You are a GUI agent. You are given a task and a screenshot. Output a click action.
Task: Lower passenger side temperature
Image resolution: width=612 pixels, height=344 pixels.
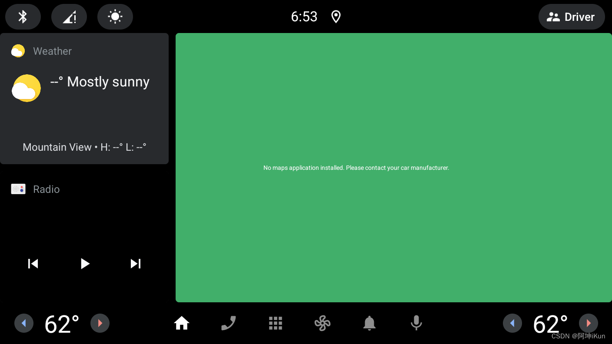[x=512, y=323]
